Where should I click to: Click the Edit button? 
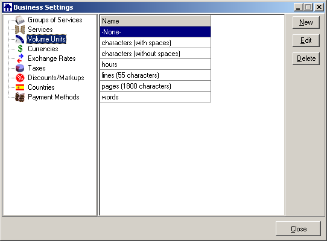(x=306, y=40)
